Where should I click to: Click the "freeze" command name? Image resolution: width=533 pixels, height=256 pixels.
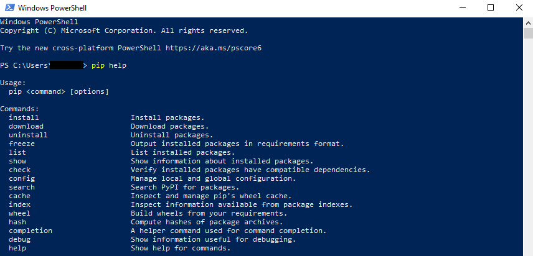(22, 144)
